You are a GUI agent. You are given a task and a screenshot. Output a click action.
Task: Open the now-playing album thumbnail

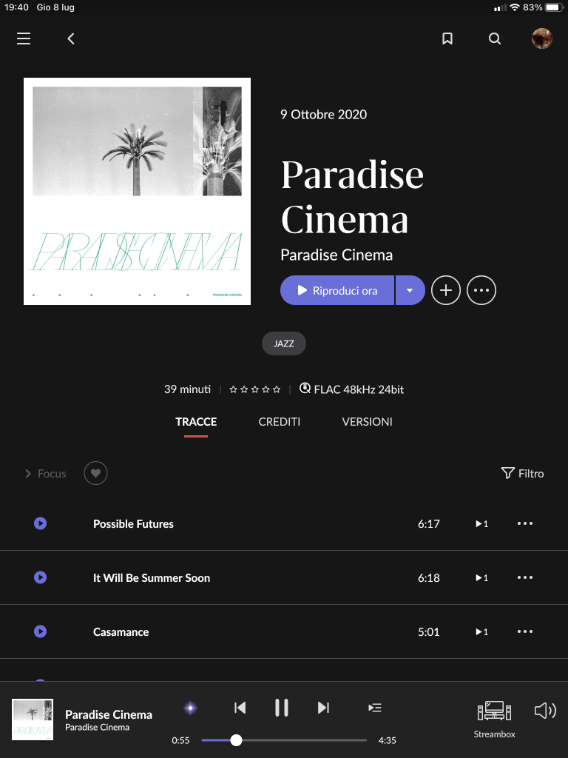pyautogui.click(x=33, y=720)
